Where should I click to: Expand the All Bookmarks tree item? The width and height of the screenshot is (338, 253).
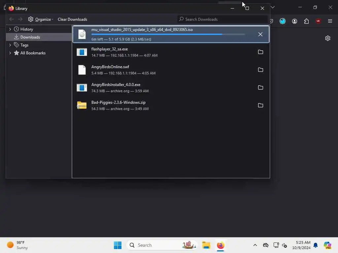(x=10, y=53)
